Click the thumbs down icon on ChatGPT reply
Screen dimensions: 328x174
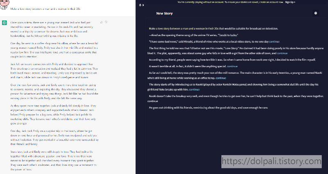coord(106,22)
